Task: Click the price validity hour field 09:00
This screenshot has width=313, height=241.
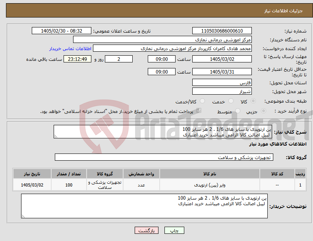Action: click(162, 72)
